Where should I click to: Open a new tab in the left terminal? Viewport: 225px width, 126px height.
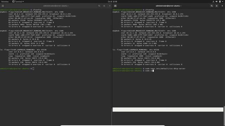3,6
